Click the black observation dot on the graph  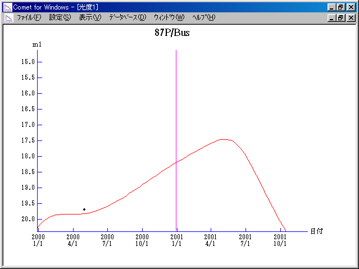click(x=84, y=209)
